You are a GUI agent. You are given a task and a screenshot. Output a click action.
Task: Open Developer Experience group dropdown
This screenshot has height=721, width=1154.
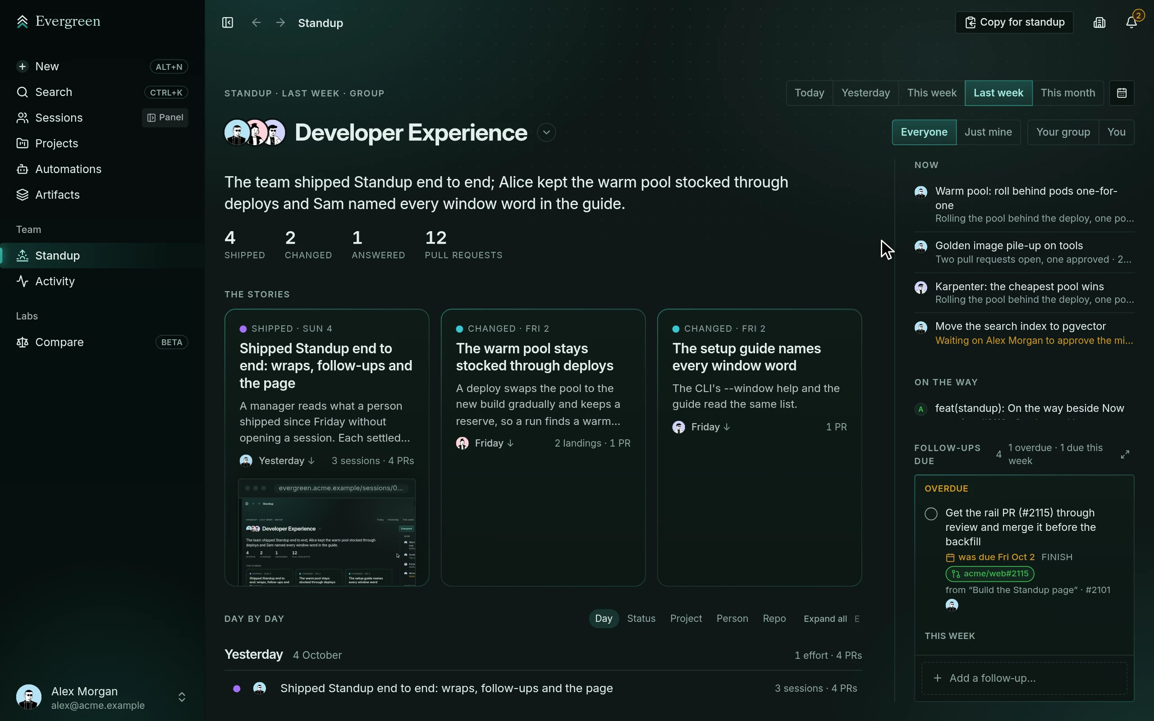(x=546, y=132)
